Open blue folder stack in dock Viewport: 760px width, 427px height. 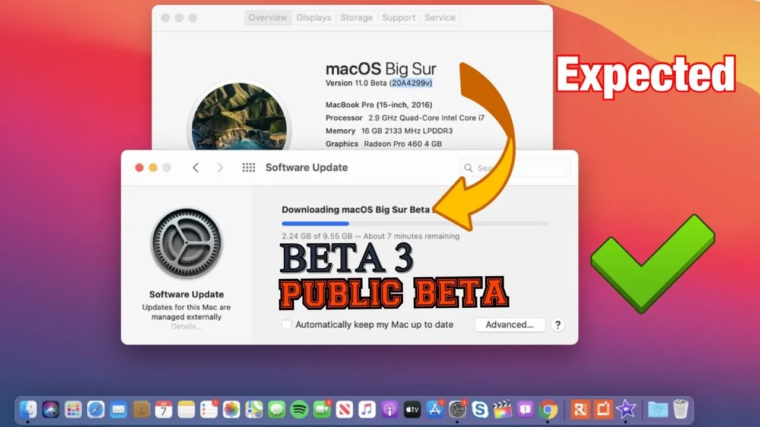click(658, 409)
